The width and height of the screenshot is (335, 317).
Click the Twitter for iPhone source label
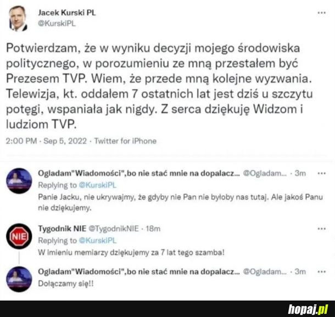tap(125, 141)
